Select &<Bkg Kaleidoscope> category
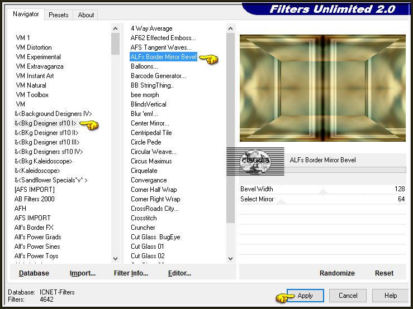 pyautogui.click(x=43, y=161)
